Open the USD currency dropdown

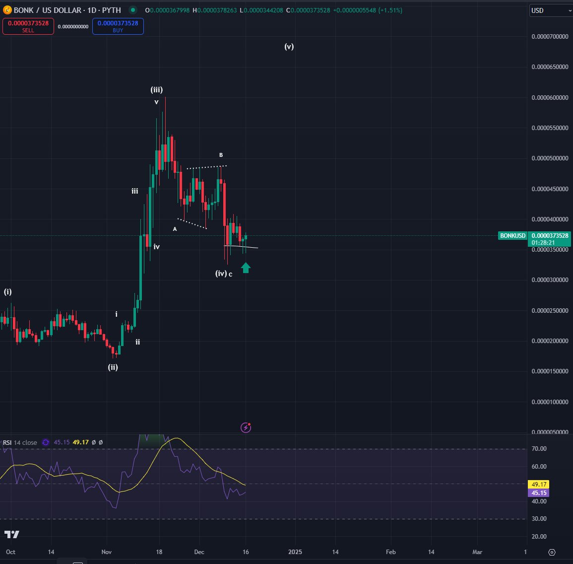551,10
